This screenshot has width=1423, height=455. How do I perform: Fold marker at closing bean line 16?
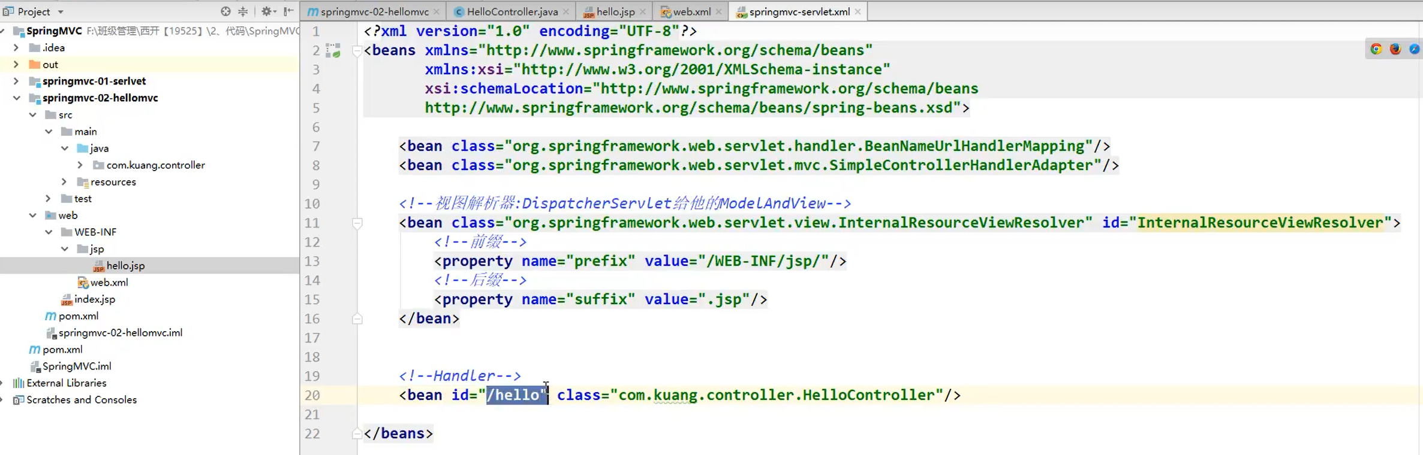(x=357, y=319)
